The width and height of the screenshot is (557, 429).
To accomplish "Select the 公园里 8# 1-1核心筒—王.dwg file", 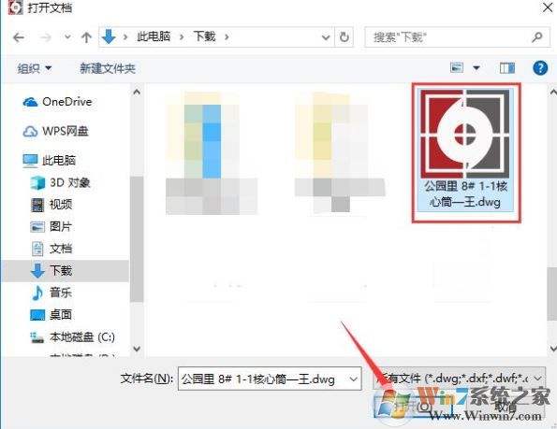I will [465, 150].
